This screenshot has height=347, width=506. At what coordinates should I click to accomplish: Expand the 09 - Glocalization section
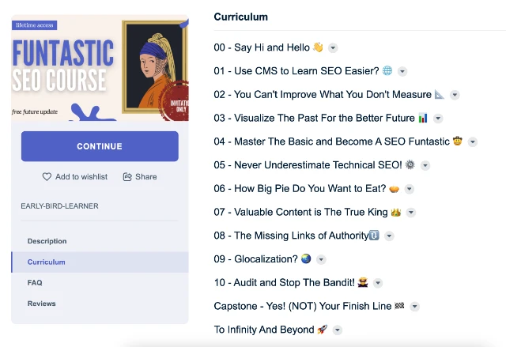click(320, 259)
